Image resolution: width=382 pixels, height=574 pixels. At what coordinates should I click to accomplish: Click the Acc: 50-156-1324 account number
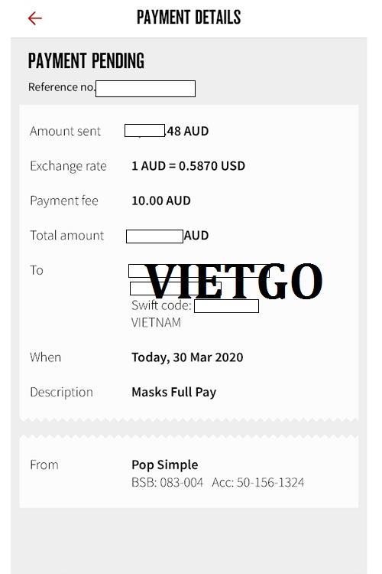point(258,482)
